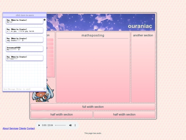The height and width of the screenshot is (140, 186).
Task: Open the emoji picker in chat
Action: click(x=44, y=89)
